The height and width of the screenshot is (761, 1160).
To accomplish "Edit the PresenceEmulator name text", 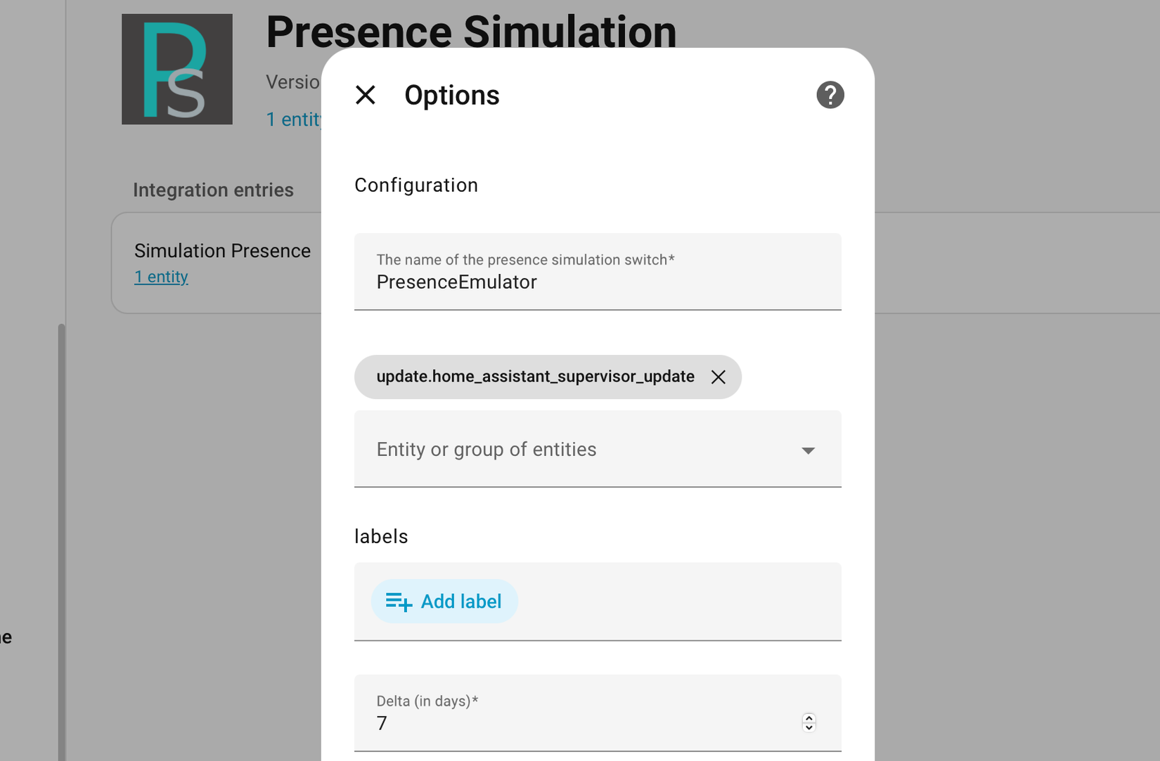I will tap(456, 282).
